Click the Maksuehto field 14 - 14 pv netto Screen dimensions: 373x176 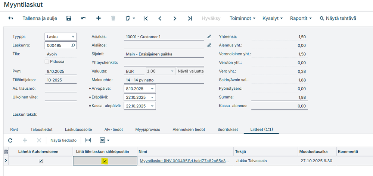tap(164, 80)
